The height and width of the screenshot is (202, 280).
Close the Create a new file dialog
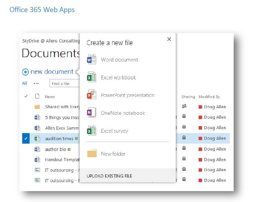point(169,39)
